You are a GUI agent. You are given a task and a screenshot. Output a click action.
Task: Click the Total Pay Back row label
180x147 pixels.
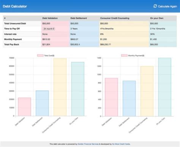click(x=11, y=44)
